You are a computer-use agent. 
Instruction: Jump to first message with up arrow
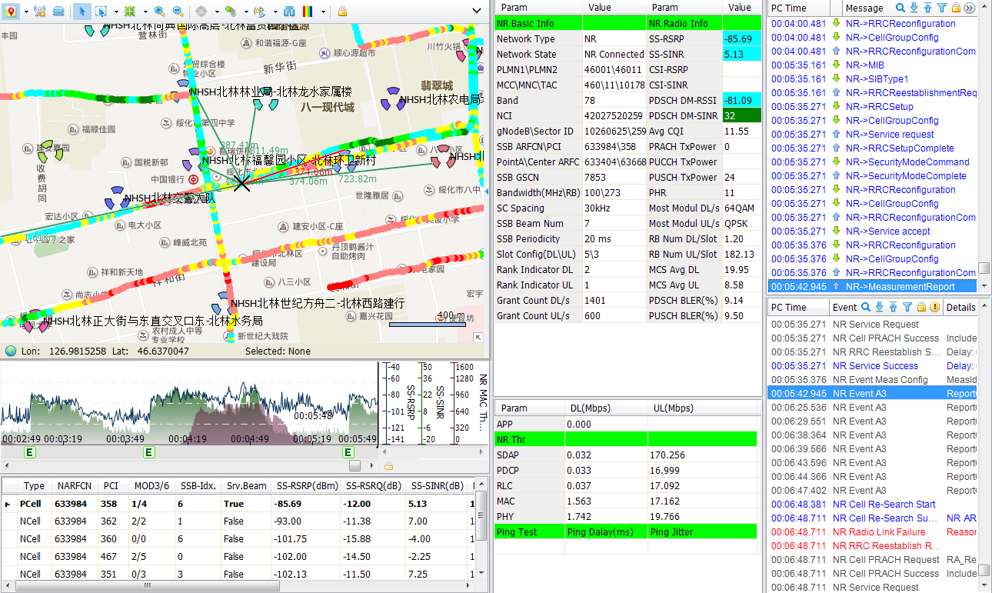(x=928, y=8)
